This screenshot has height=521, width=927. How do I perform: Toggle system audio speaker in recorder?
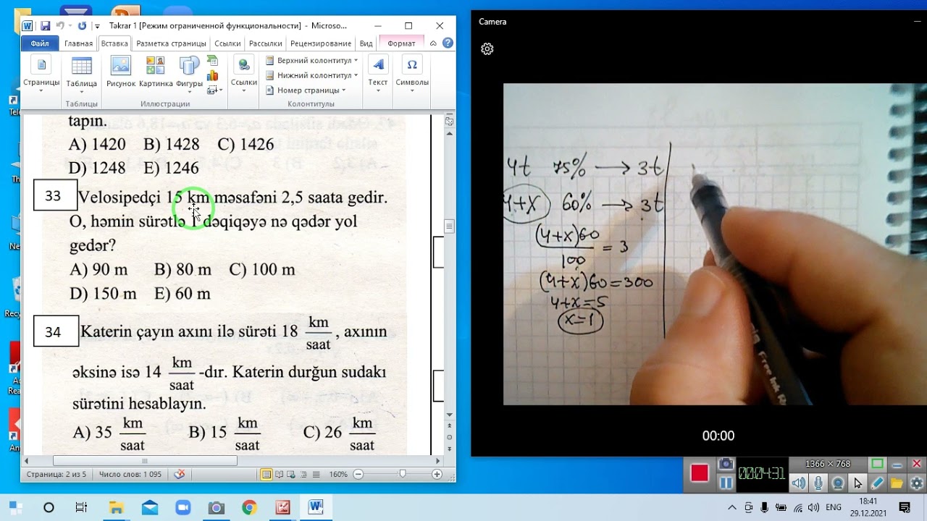pyautogui.click(x=798, y=483)
